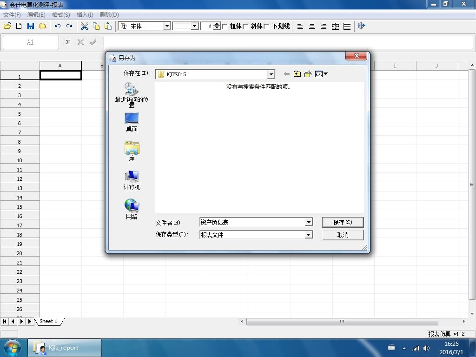
Task: Open the Insert (插入) menu
Action: pyautogui.click(x=85, y=14)
